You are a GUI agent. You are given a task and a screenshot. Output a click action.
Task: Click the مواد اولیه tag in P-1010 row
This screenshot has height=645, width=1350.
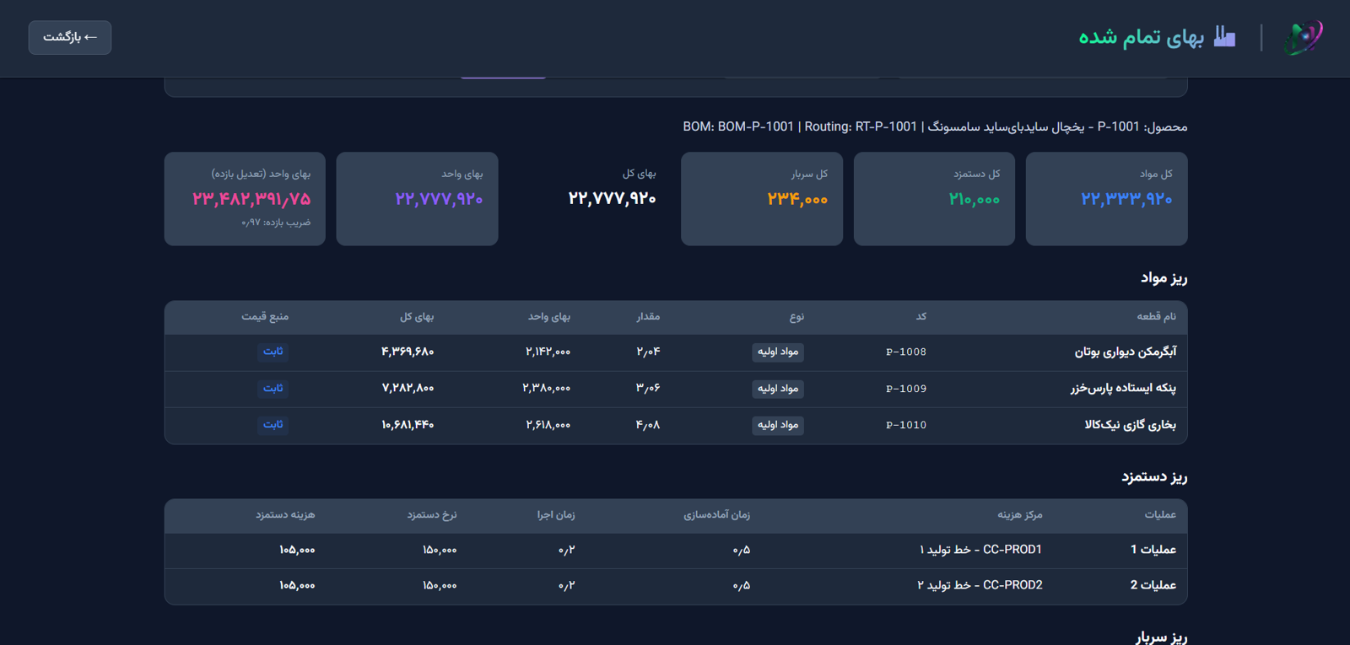point(778,425)
